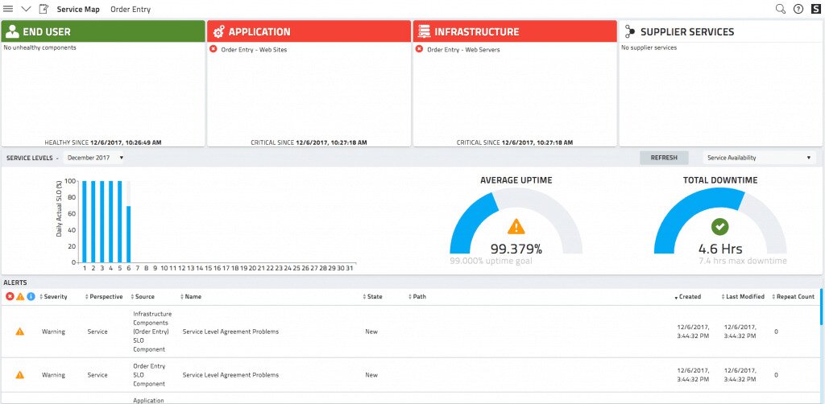Toggle the info alerts filter icon
Viewport: 825px width, 404px height.
(x=31, y=297)
